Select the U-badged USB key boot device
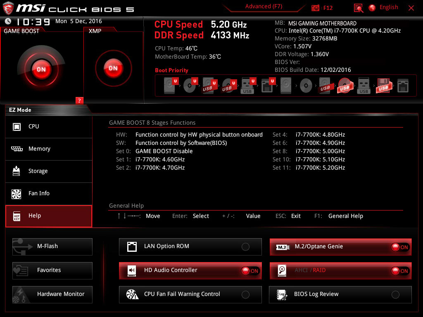423x317 pixels. click(248, 86)
